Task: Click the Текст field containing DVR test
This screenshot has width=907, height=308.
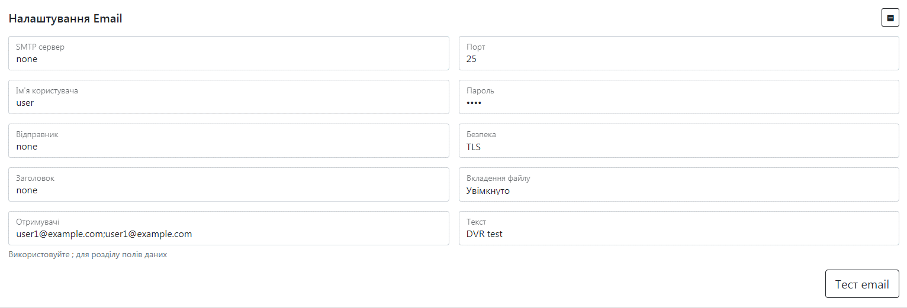Action: [x=678, y=234]
